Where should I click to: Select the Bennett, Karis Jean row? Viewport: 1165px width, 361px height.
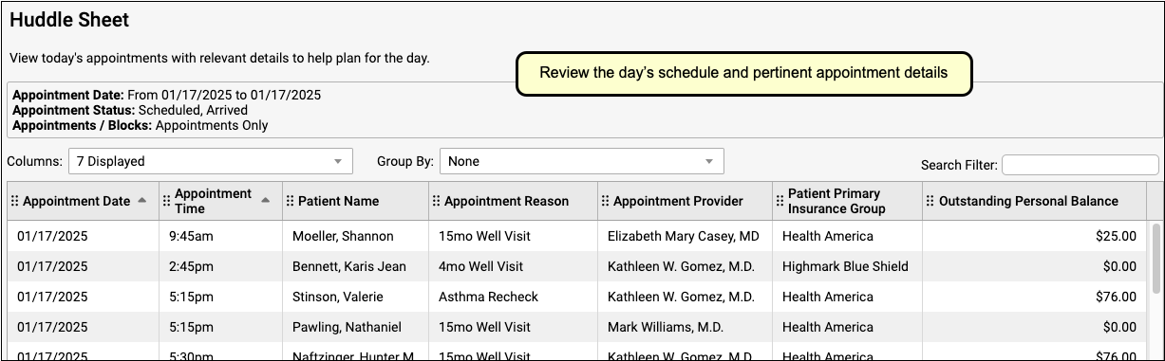pyautogui.click(x=577, y=266)
